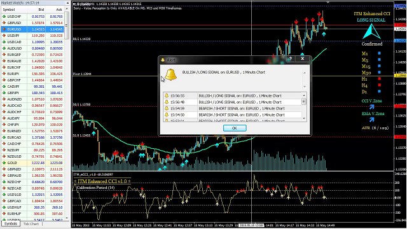The height and width of the screenshot is (229, 407).
Task: Click the Symbol column header
Action: coord(14,10)
